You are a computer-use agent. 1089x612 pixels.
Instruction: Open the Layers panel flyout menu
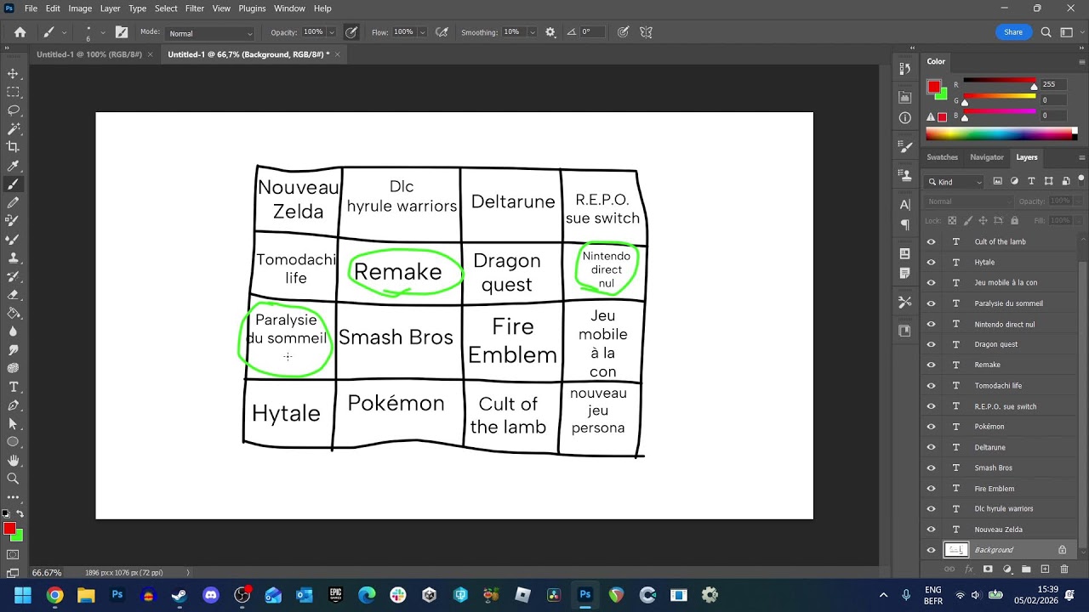(1082, 157)
